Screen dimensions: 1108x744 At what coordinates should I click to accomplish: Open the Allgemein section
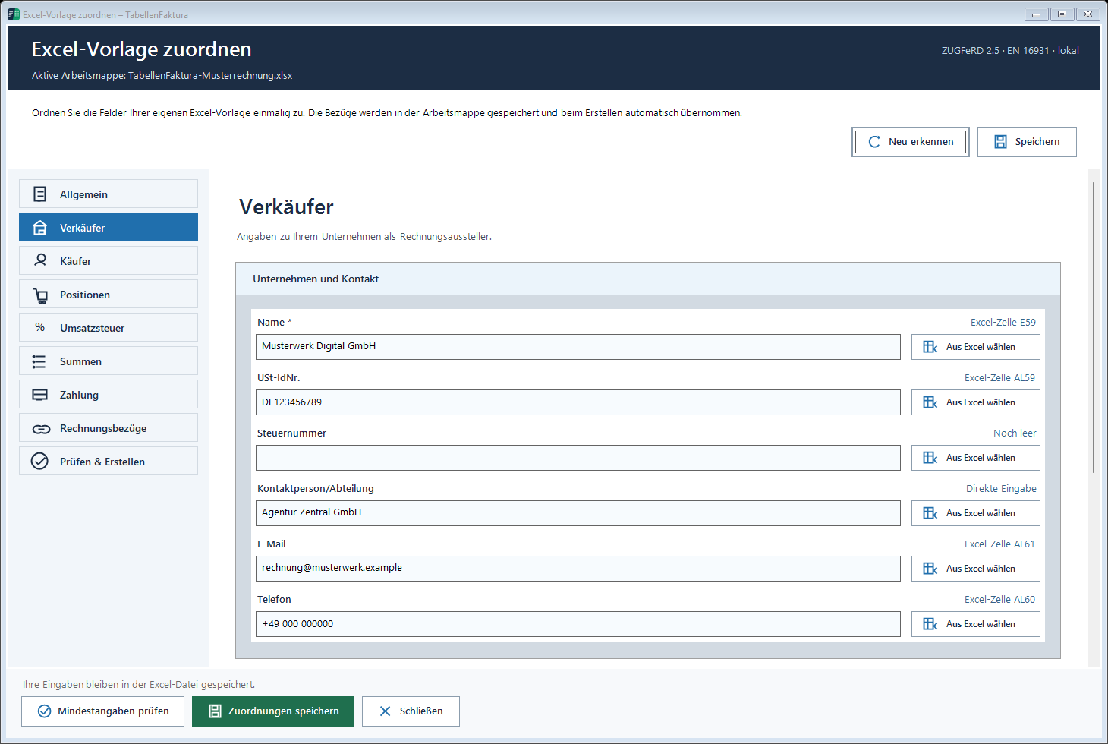[x=109, y=194]
